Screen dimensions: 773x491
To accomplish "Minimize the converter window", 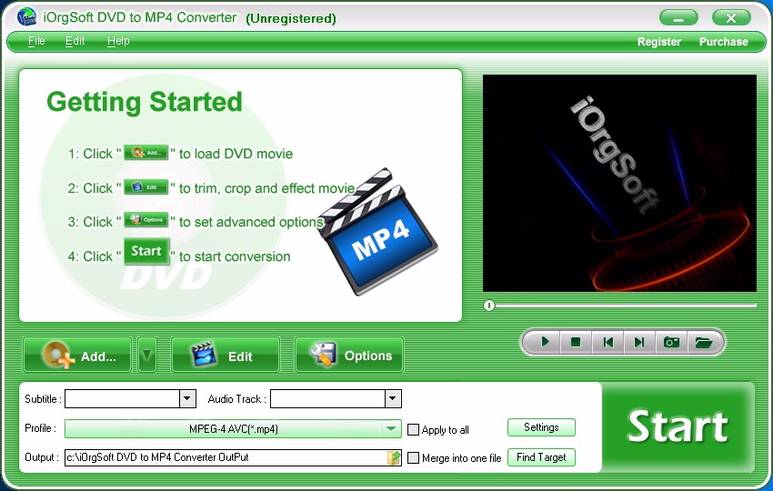I will (678, 18).
